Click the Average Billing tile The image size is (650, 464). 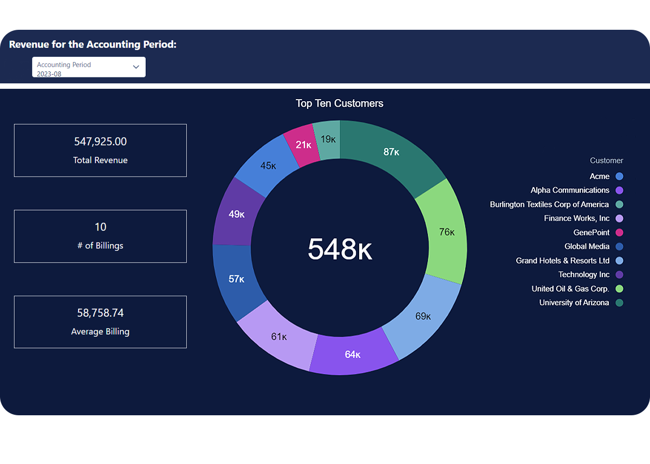click(100, 322)
